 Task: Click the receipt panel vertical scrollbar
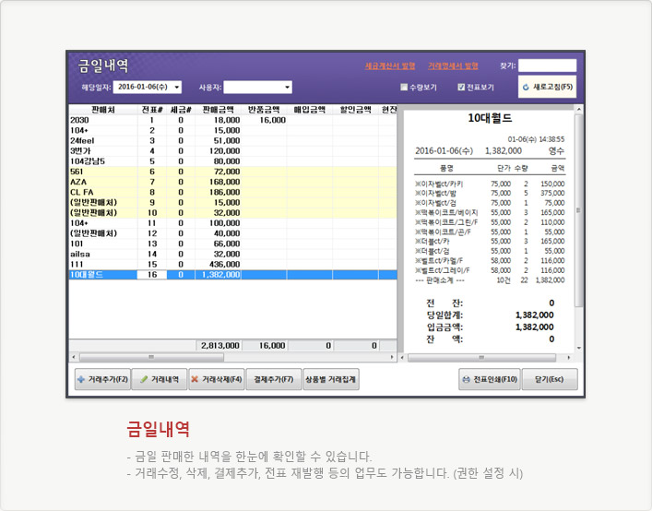578,210
